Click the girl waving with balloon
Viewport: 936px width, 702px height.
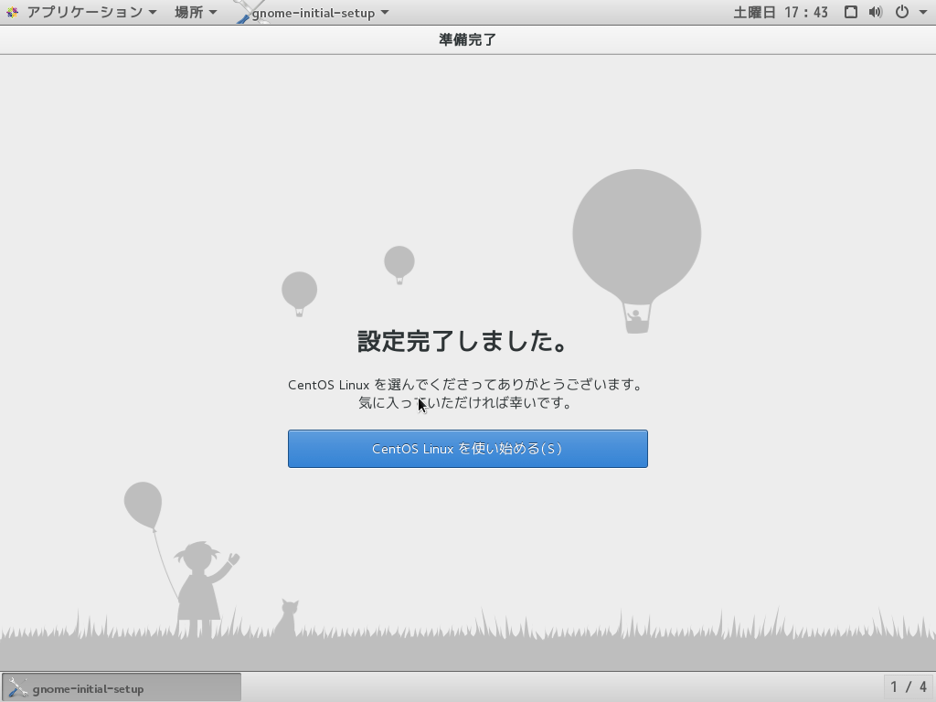pyautogui.click(x=198, y=585)
